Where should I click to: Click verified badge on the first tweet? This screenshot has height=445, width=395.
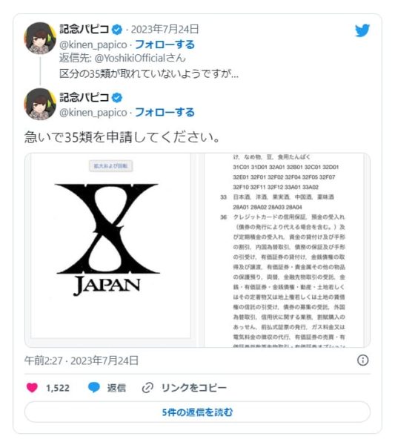coord(117,30)
